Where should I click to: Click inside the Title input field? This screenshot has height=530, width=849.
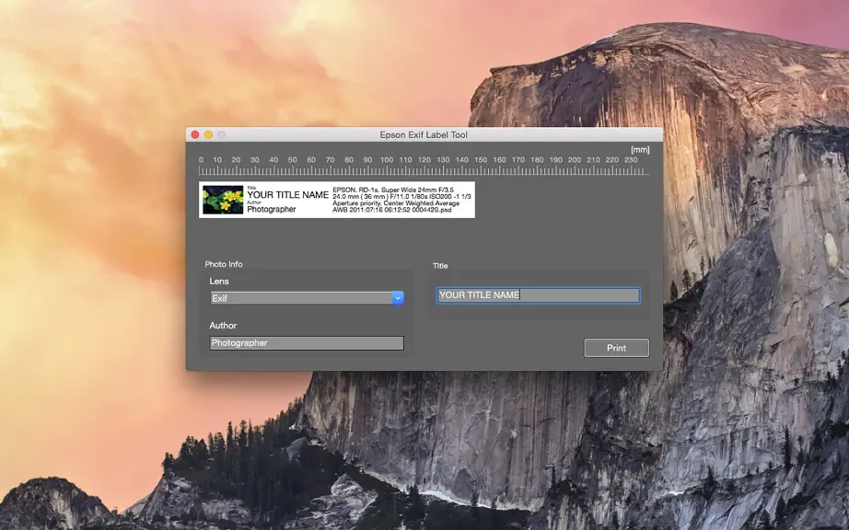coord(538,295)
